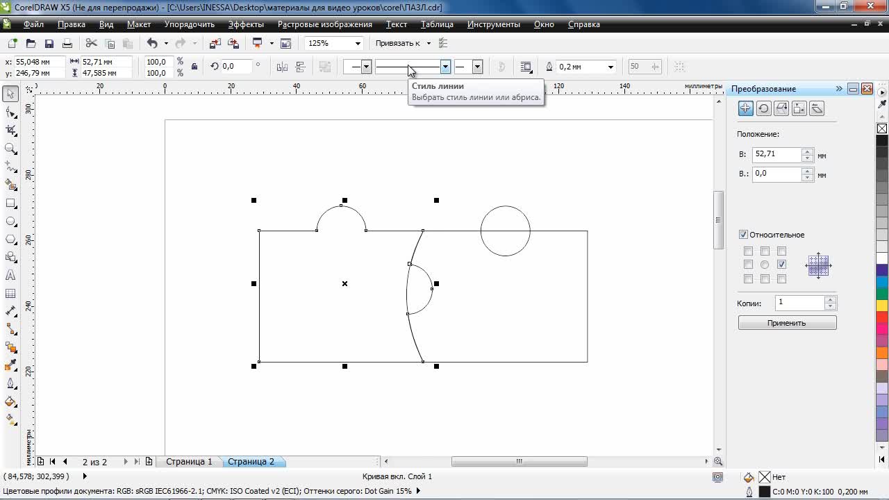The height and width of the screenshot is (500, 889).
Task: Open the Skew transformation tab
Action: [x=817, y=108]
